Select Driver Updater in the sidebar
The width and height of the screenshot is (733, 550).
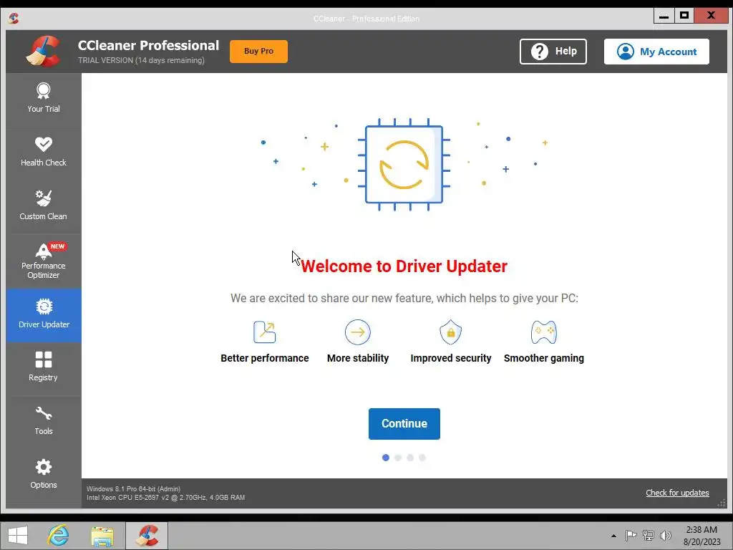(x=44, y=315)
